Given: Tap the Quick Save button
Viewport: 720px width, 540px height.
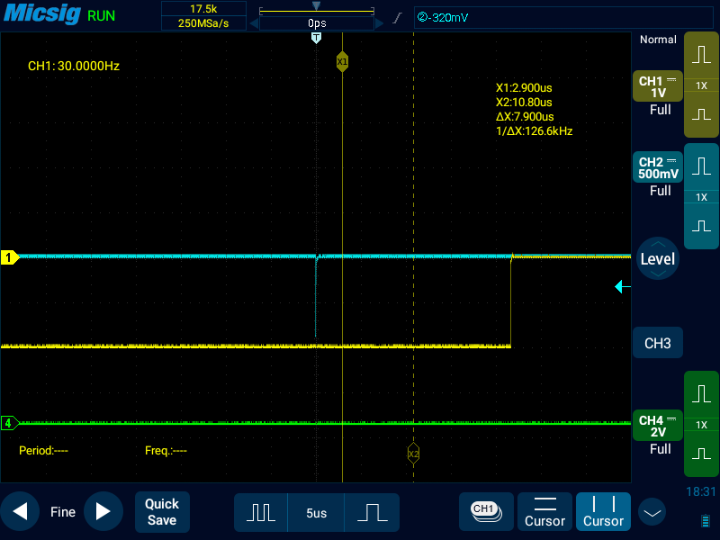Looking at the screenshot, I should tap(162, 512).
